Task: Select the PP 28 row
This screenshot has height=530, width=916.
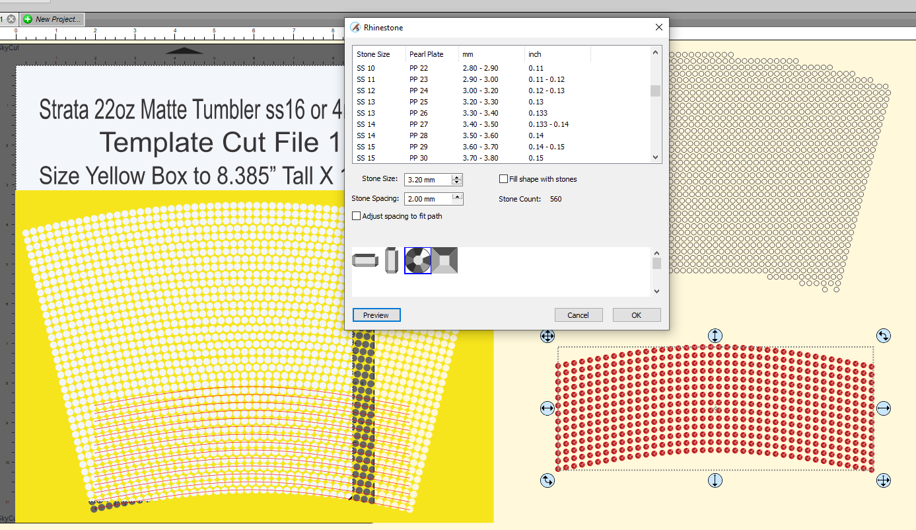Action: point(502,135)
